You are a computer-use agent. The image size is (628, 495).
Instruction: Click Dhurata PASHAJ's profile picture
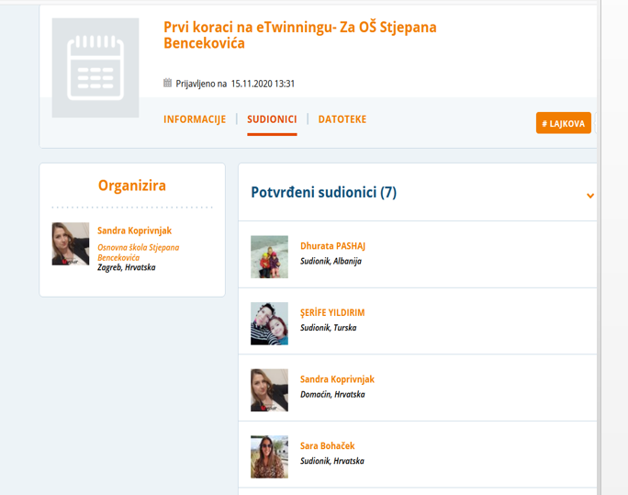tap(270, 257)
